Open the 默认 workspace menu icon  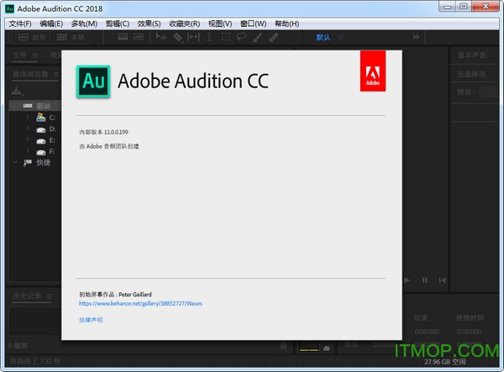(x=340, y=38)
